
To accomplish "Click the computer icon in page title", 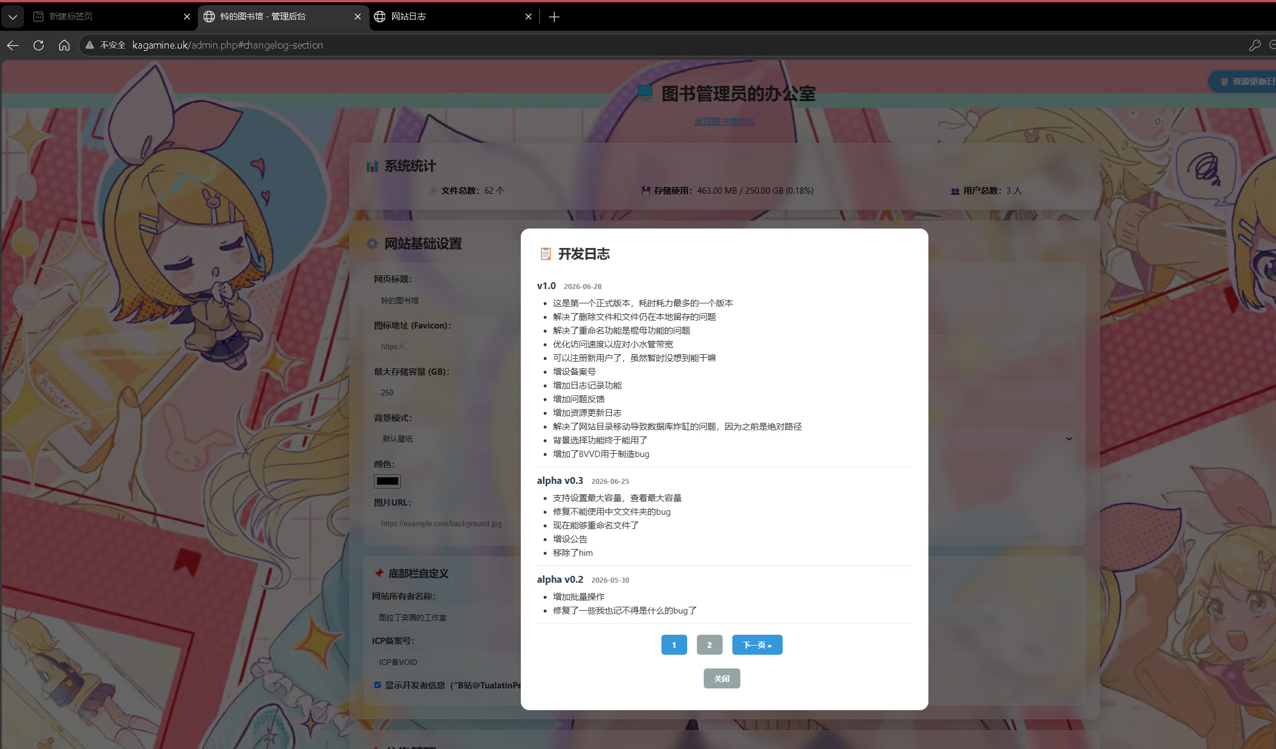I will pos(645,93).
